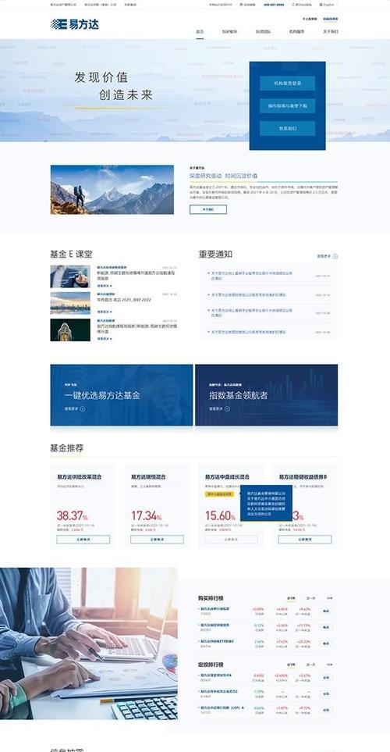
Task: Open the 机构服务 navigation tab
Action: (x=296, y=32)
